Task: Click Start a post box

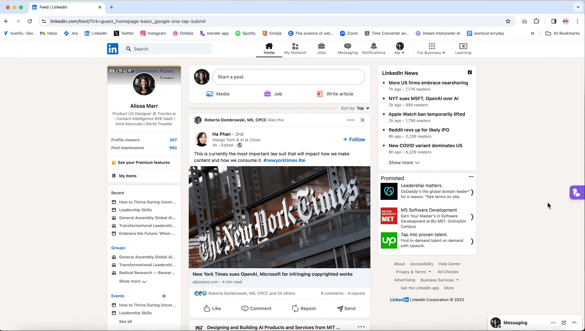Action: 289,77
